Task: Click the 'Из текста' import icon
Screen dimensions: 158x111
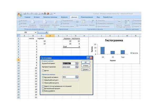Action: [19, 26]
